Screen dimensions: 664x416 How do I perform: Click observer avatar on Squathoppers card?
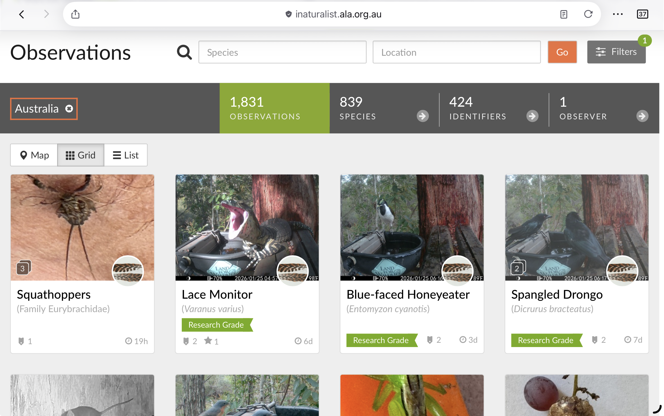(x=128, y=271)
